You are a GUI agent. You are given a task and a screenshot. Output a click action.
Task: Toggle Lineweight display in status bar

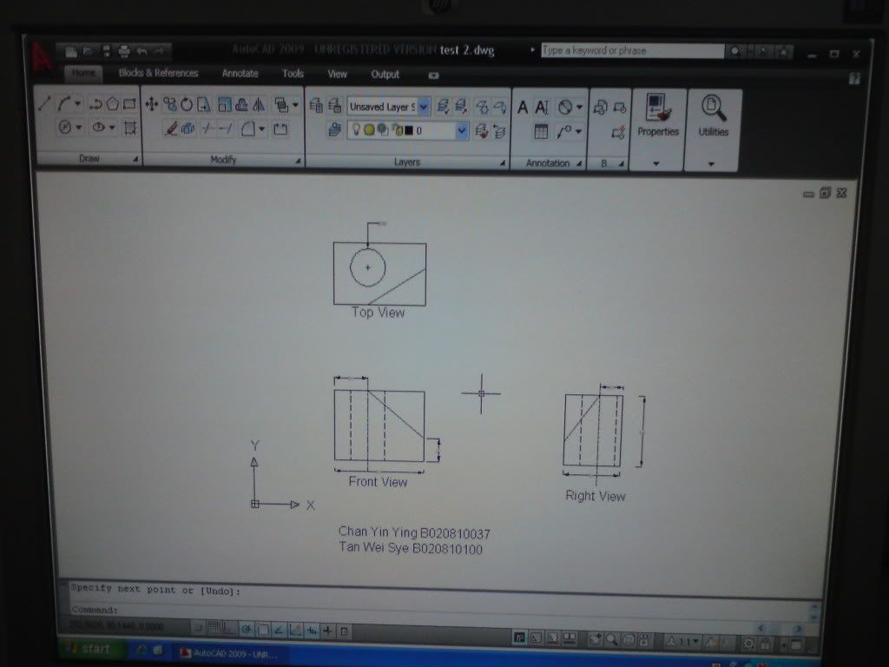[x=327, y=631]
